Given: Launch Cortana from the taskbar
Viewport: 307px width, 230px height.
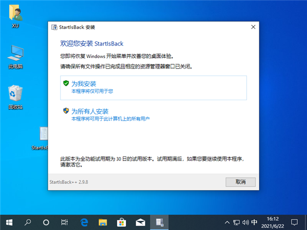Looking at the screenshot, I should pos(46,222).
